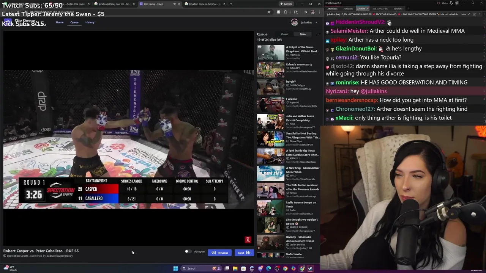Click the 'Divinity - Cinematic Announcement Trailer' title
The height and width of the screenshot is (273, 486).
pyautogui.click(x=300, y=239)
